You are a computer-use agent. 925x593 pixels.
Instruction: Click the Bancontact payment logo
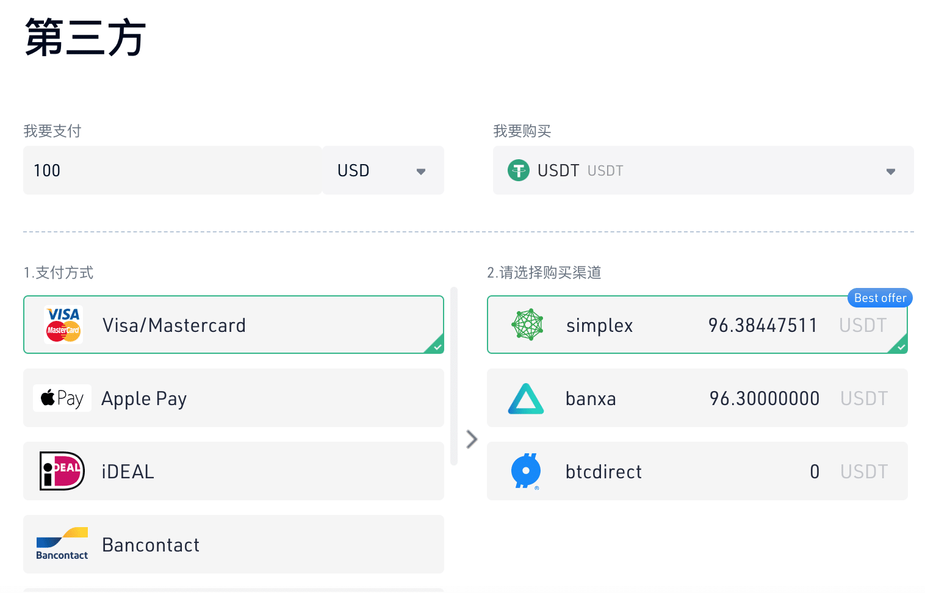(x=61, y=544)
